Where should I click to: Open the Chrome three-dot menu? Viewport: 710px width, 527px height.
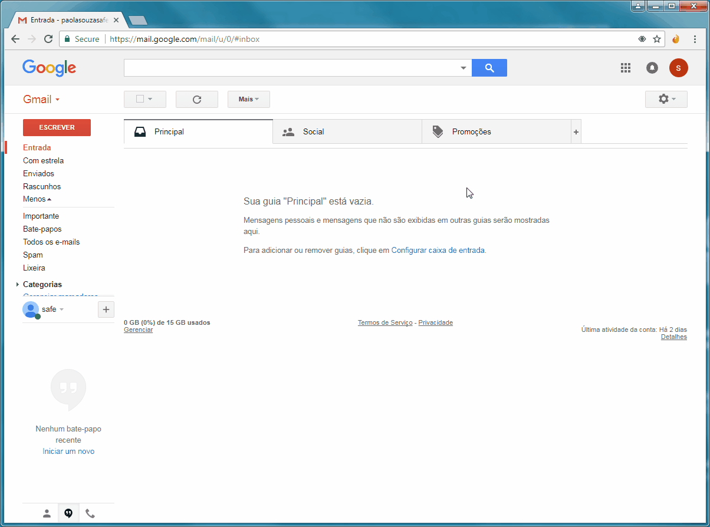[x=695, y=39]
